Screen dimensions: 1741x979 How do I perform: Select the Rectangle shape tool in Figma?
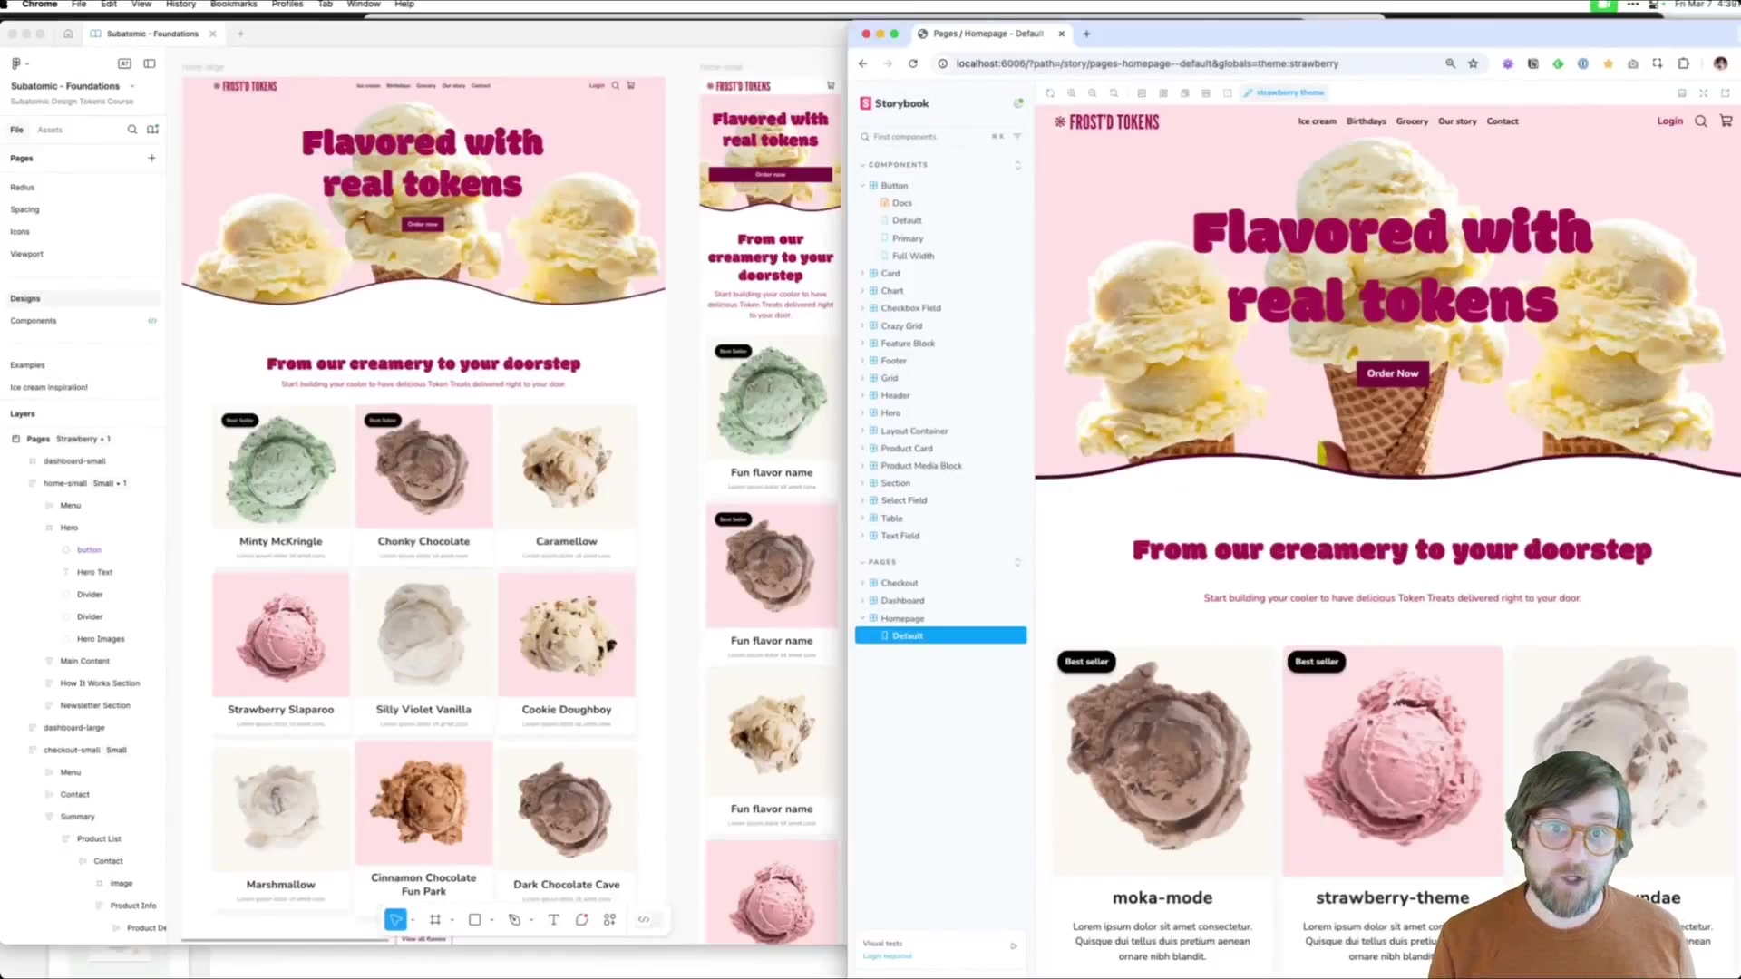click(x=474, y=919)
